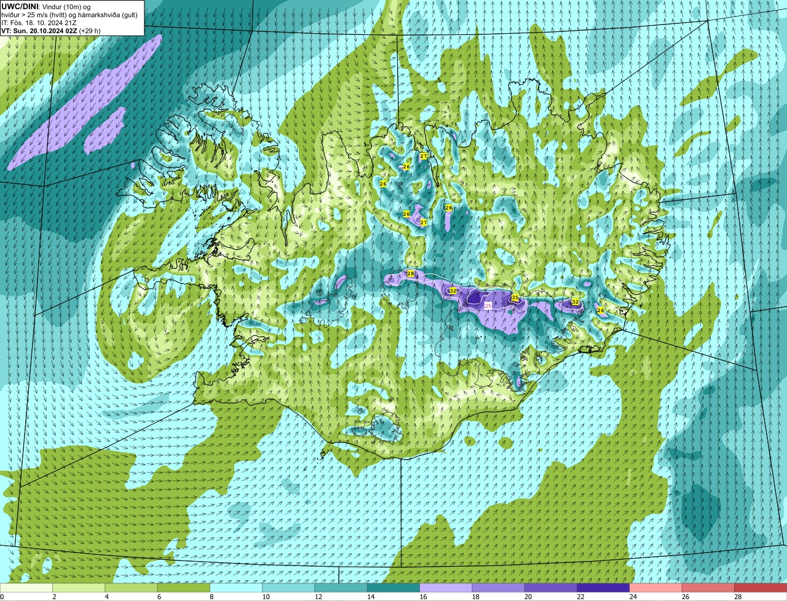Pick the 2–4 m/s light green swatch

(x=79, y=587)
